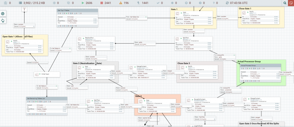Open the search magnifier in top bar
294x127 pixels.
coord(285,3)
